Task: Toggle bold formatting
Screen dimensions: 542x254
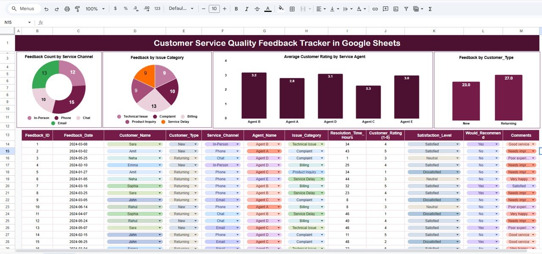Action: (x=236, y=8)
